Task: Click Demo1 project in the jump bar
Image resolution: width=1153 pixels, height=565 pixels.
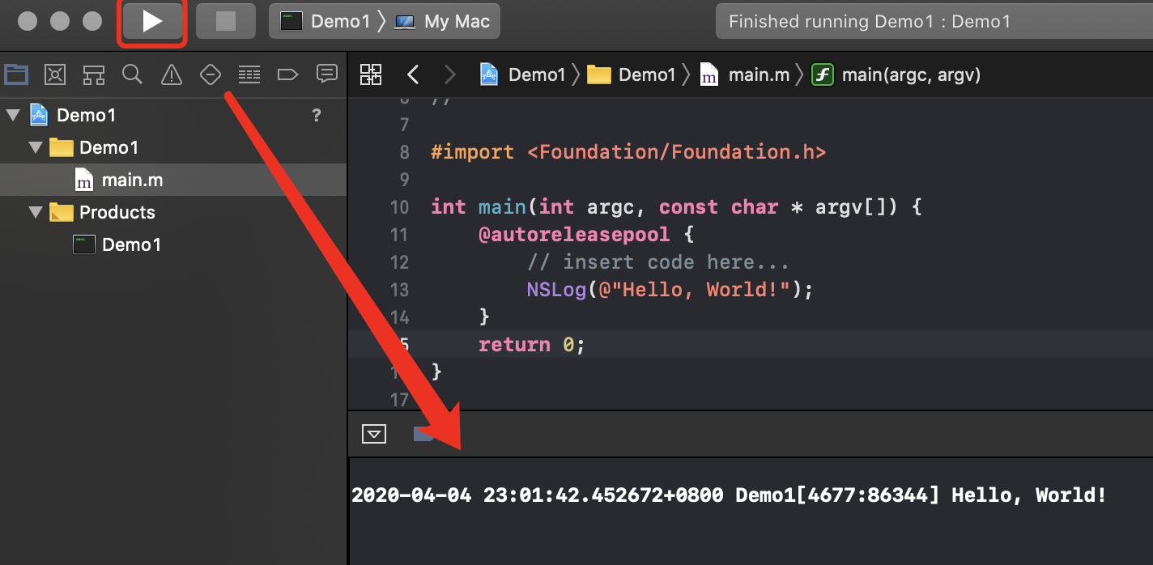Action: tap(522, 75)
